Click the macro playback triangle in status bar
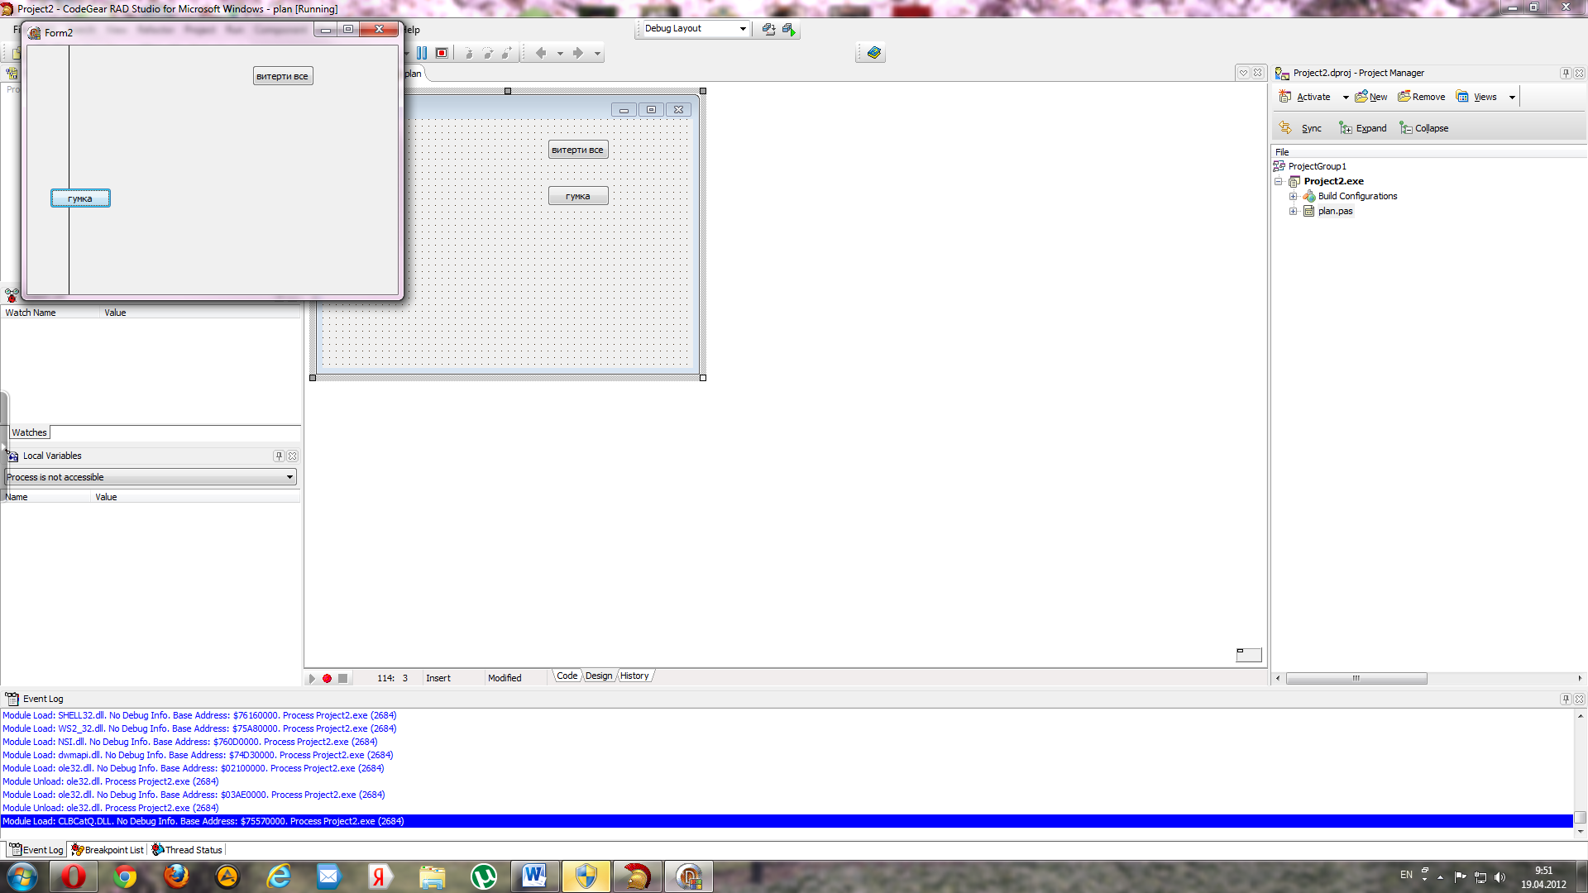Image resolution: width=1588 pixels, height=893 pixels. [312, 678]
